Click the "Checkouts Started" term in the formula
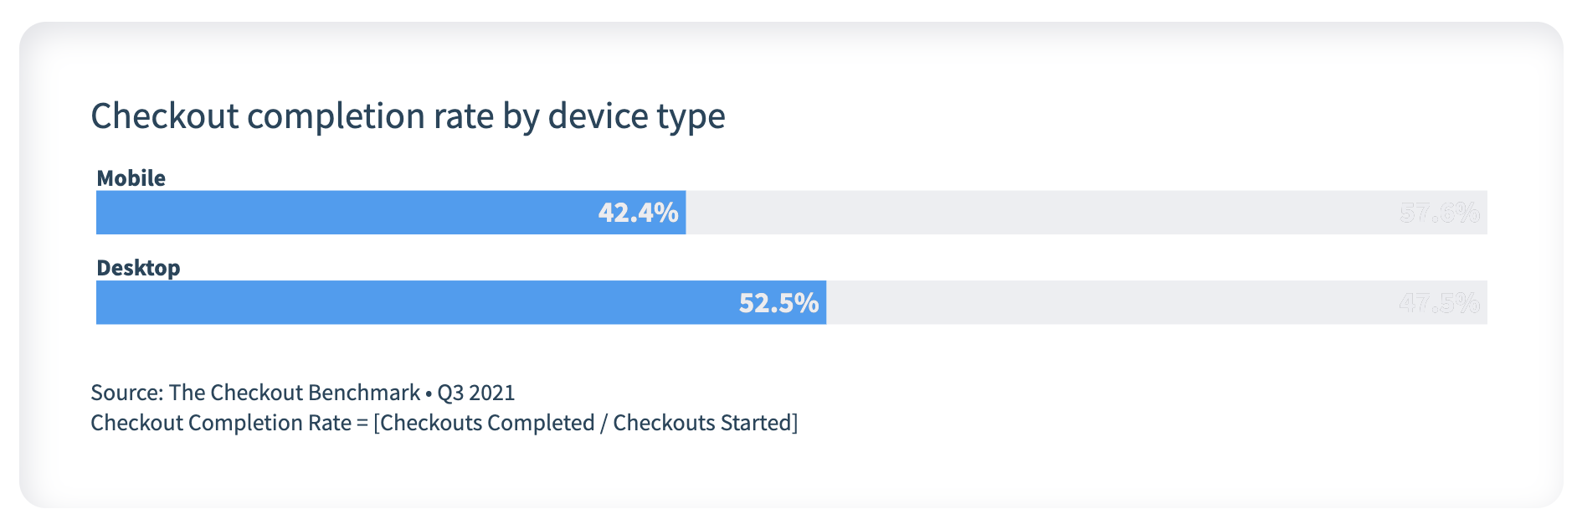1577x509 pixels. (x=702, y=423)
